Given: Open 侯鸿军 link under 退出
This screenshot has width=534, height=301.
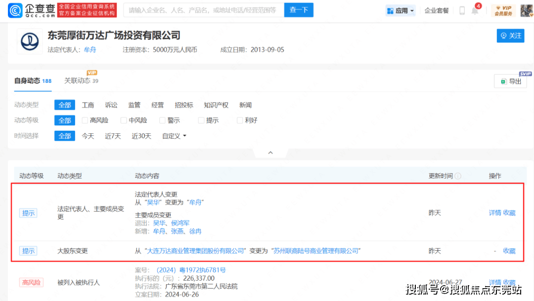Looking at the screenshot, I should tap(180, 223).
